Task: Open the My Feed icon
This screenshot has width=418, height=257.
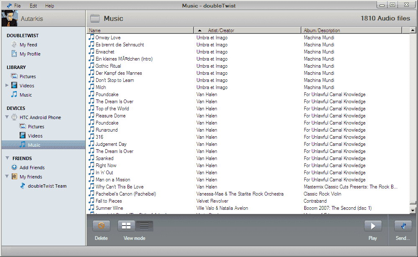Action: pos(14,45)
